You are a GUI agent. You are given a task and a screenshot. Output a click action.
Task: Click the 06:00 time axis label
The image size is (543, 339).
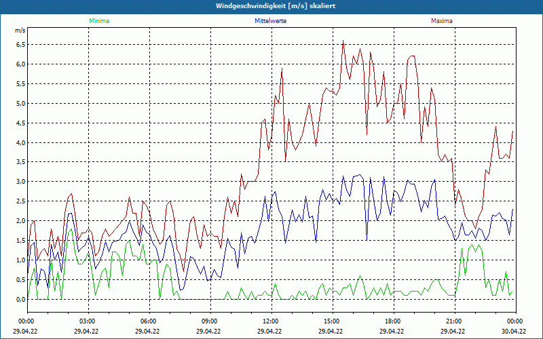tap(149, 321)
